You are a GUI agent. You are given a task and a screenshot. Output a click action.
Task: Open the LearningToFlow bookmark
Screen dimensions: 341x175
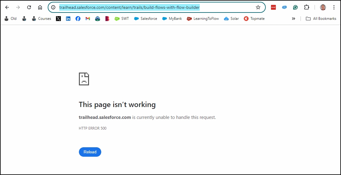203,19
